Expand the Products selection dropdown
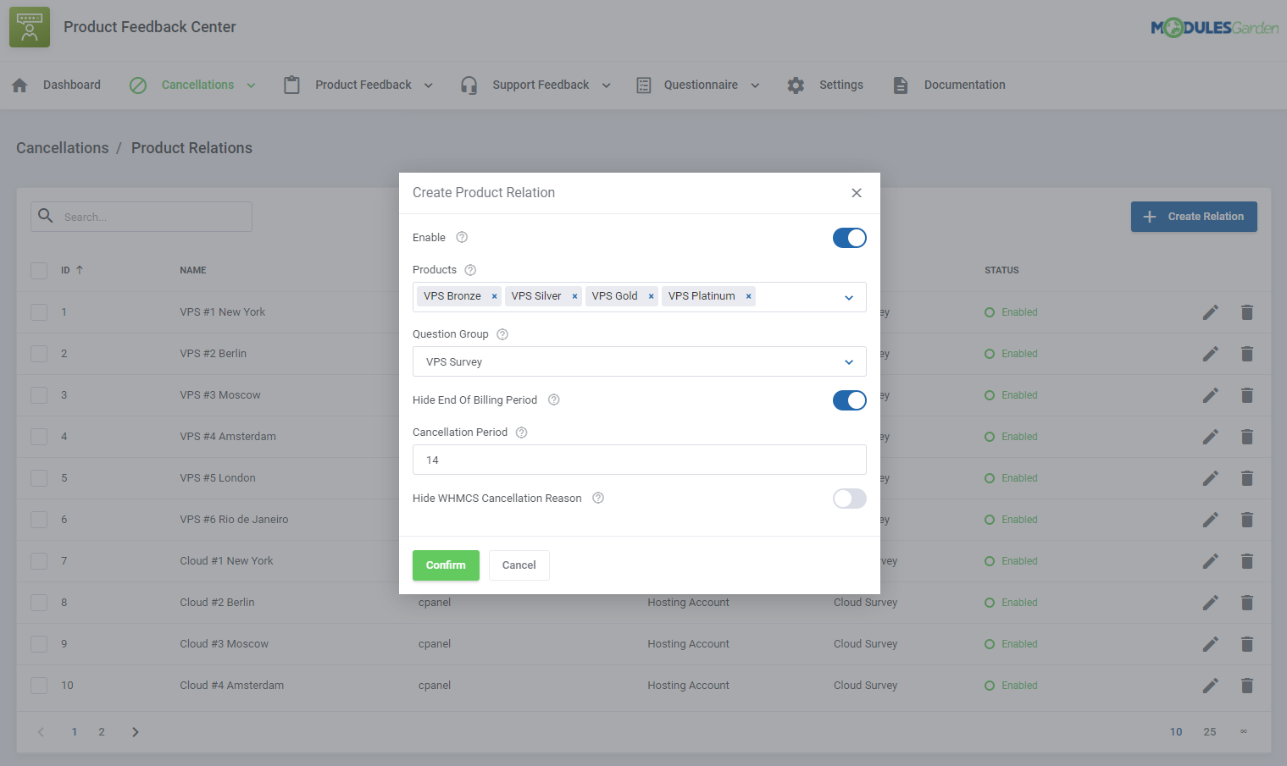 coord(848,296)
